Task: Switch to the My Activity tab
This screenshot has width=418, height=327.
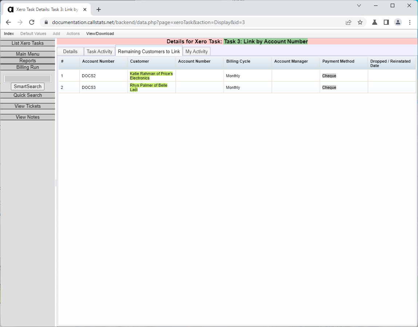Action: point(196,51)
